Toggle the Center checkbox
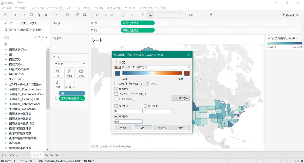304x163 pixels. (116, 116)
